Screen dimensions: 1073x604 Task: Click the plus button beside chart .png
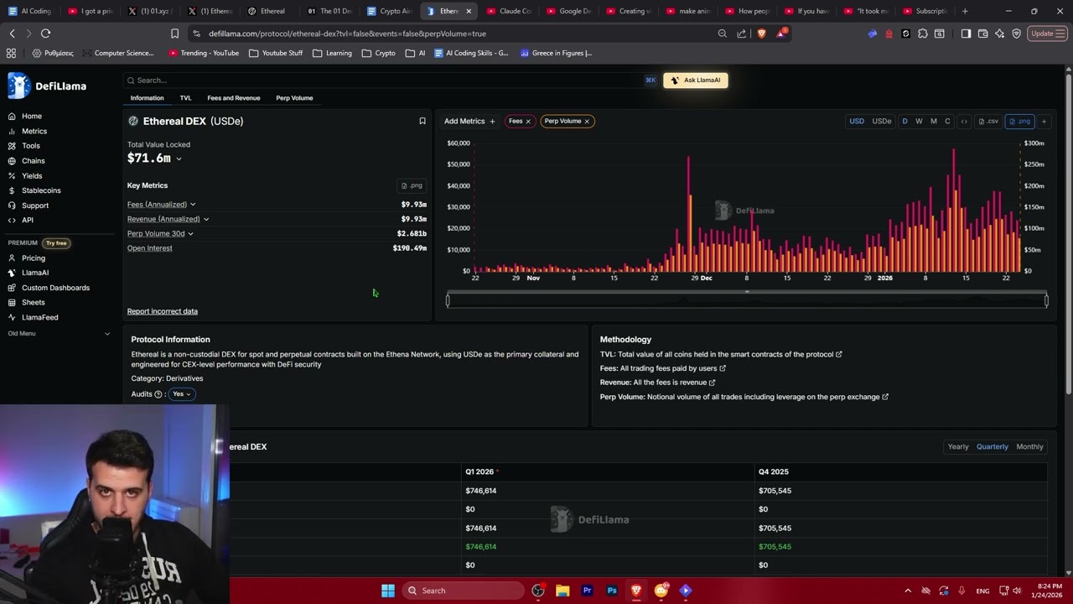(1044, 121)
